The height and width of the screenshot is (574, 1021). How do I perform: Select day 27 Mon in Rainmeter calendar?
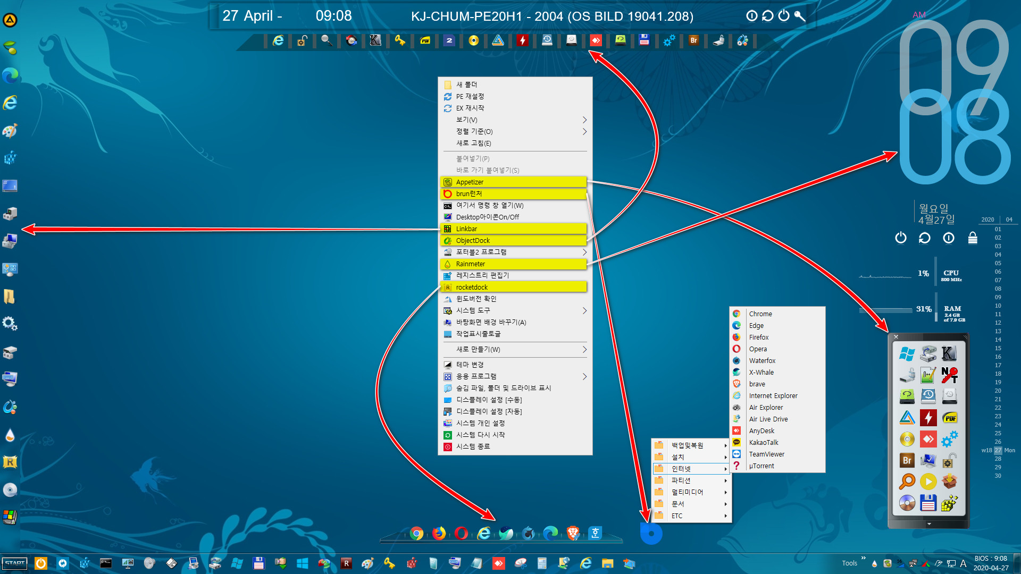(998, 450)
